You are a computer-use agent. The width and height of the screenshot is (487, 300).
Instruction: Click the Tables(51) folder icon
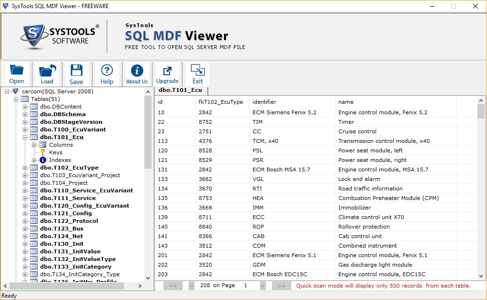click(24, 99)
